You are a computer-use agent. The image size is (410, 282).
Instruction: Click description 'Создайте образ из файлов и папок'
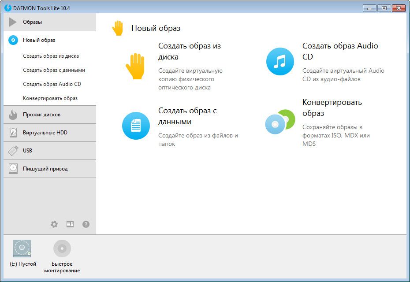click(x=198, y=140)
